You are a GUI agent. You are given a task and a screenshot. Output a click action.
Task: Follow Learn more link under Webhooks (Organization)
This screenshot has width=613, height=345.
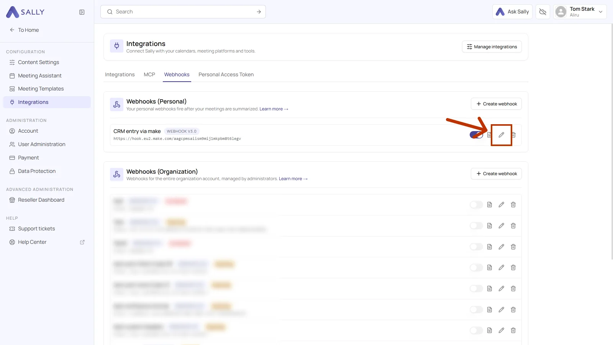293,179
